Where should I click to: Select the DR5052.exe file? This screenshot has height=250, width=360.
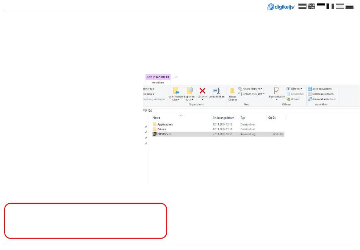click(x=164, y=134)
